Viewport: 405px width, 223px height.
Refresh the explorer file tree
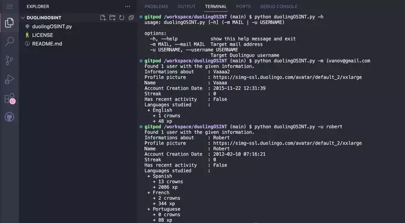click(122, 18)
